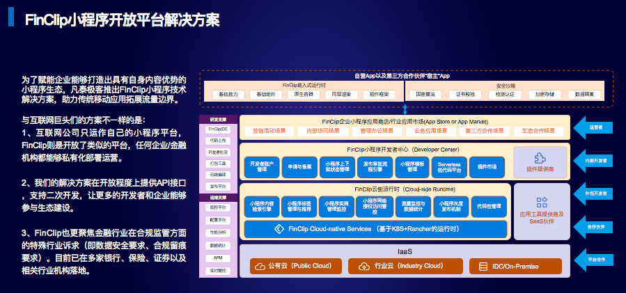Select 管理办公场景 in App Store row

pyautogui.click(x=376, y=131)
